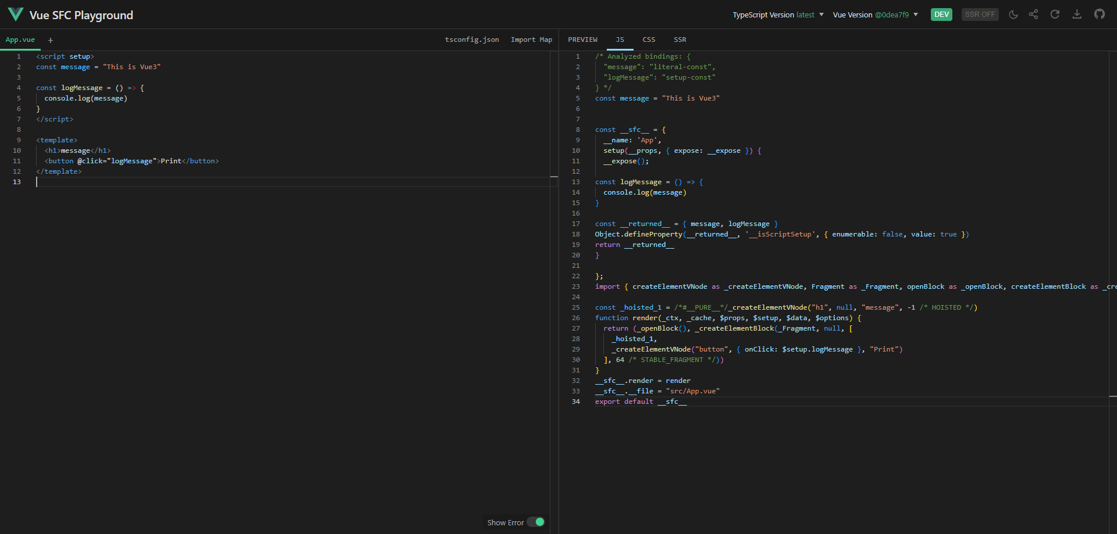Click console.log(message) in source editor
This screenshot has width=1117, height=534.
tap(86, 98)
